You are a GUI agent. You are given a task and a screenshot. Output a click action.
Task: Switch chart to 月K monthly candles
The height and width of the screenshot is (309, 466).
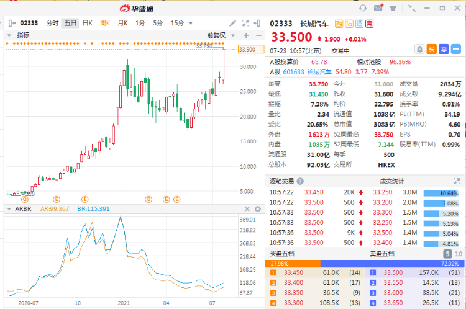point(122,23)
